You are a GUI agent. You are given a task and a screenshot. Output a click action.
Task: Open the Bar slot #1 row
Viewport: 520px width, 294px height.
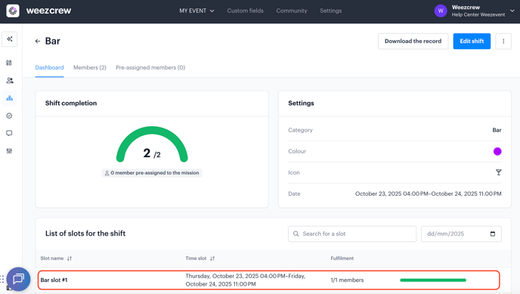(x=268, y=280)
